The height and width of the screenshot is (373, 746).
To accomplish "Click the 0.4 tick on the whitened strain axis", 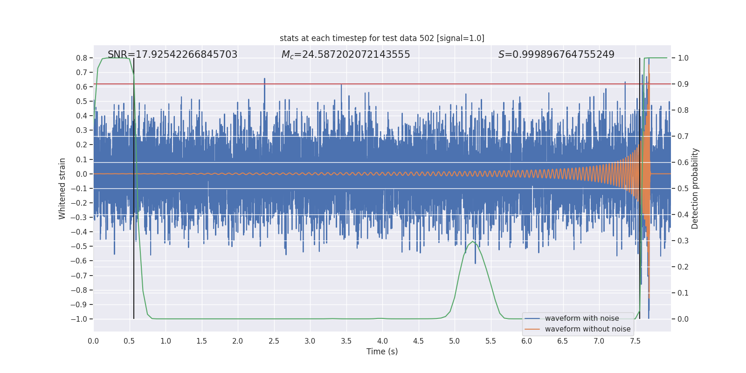I will click(82, 116).
